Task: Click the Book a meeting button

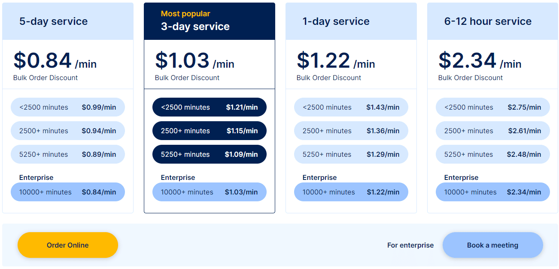Action: pyautogui.click(x=492, y=245)
